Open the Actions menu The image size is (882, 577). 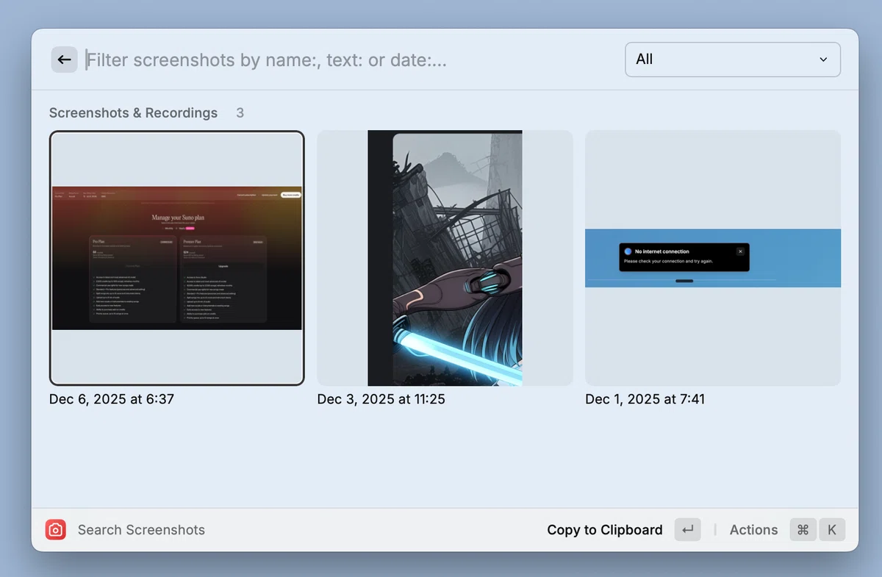coord(753,530)
